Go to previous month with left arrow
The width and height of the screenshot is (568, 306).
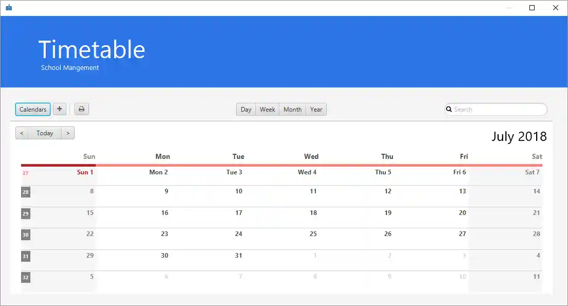[x=22, y=133]
